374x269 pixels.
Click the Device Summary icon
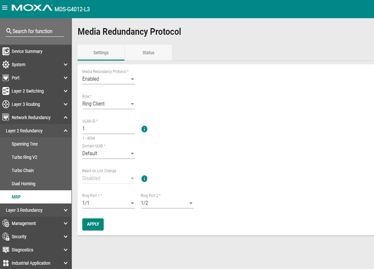[x=6, y=51]
